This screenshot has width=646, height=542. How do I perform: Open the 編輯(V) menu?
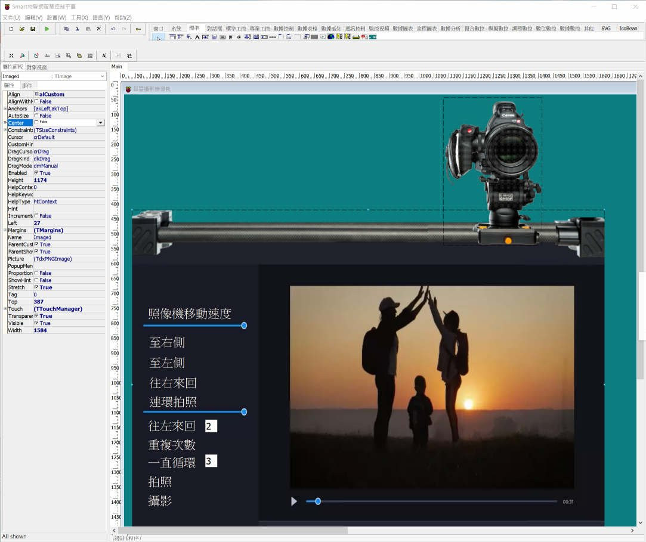tap(33, 18)
